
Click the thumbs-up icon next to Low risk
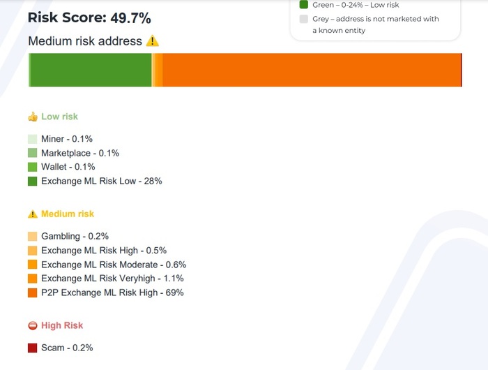pos(32,117)
